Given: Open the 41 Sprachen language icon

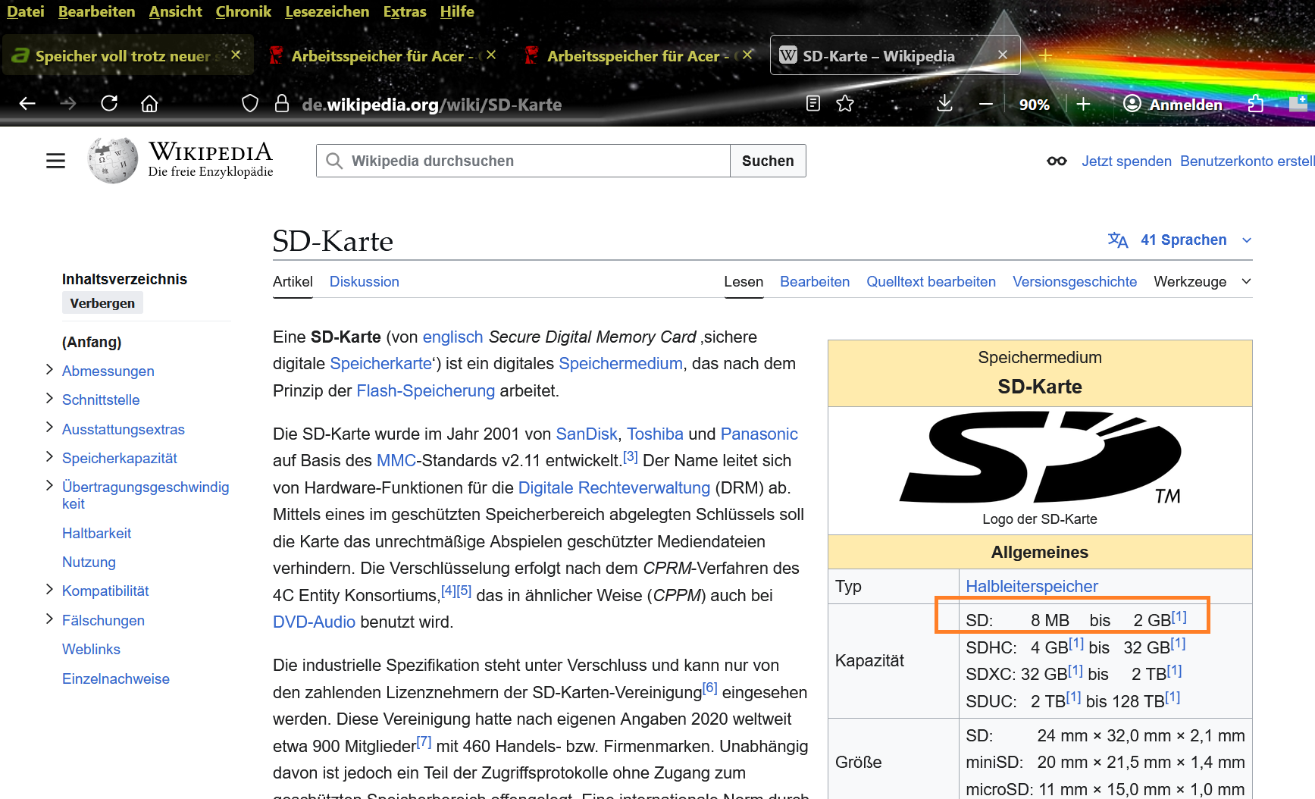Looking at the screenshot, I should tap(1117, 240).
